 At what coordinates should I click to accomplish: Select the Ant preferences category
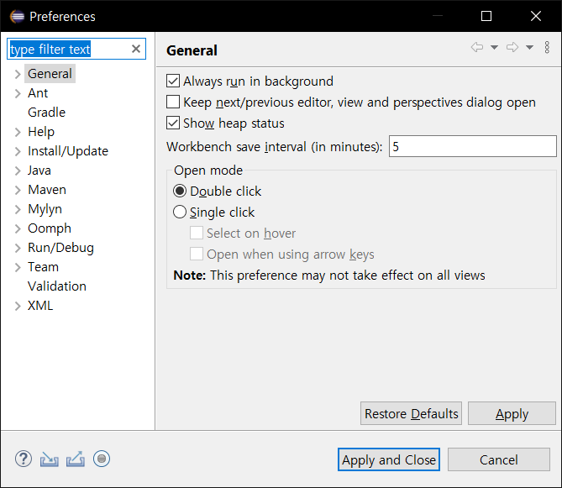[x=38, y=93]
